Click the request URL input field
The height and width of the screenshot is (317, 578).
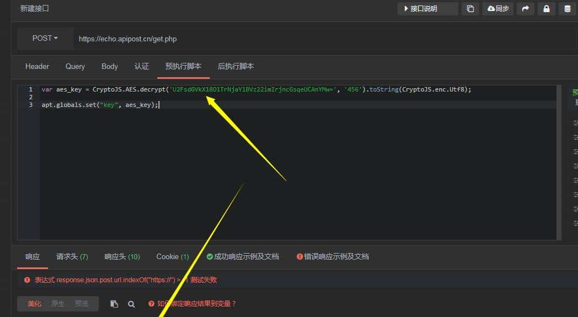pyautogui.click(x=325, y=39)
